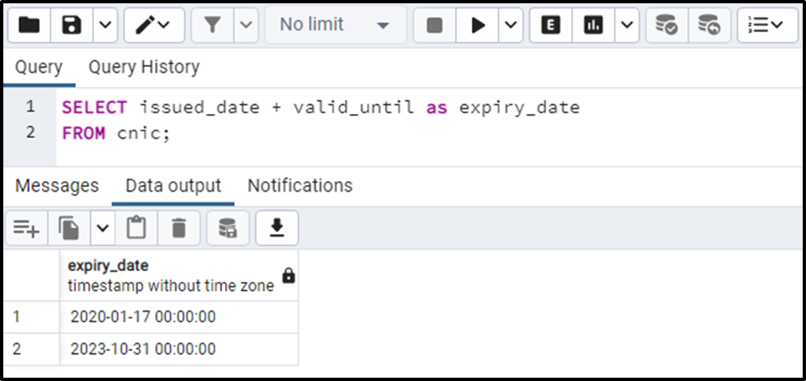
Task: Open the No limit rows dropdown
Action: coord(335,25)
